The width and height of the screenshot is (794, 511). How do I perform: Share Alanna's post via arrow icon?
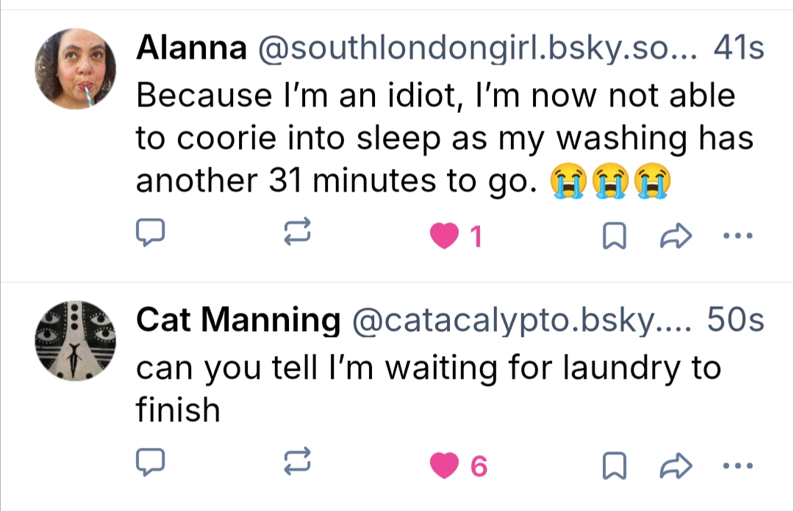(676, 236)
